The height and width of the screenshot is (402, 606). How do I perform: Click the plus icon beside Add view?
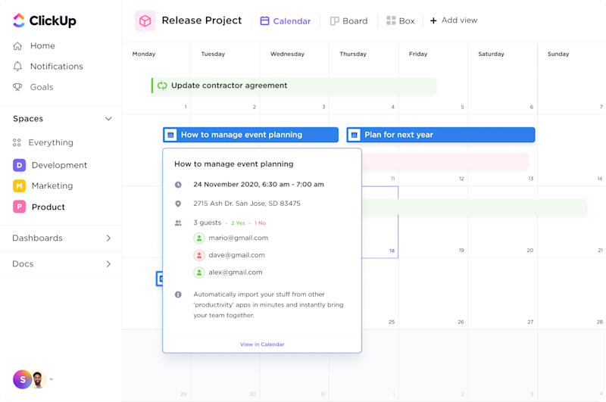pyautogui.click(x=433, y=20)
